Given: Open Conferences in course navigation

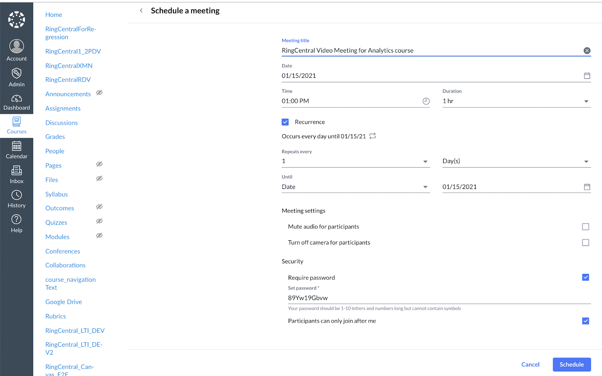Looking at the screenshot, I should tap(63, 251).
